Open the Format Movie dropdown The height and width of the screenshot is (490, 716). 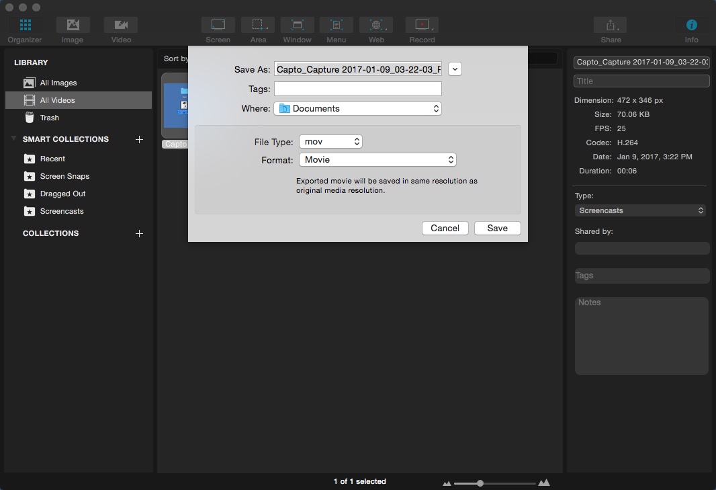pos(377,160)
